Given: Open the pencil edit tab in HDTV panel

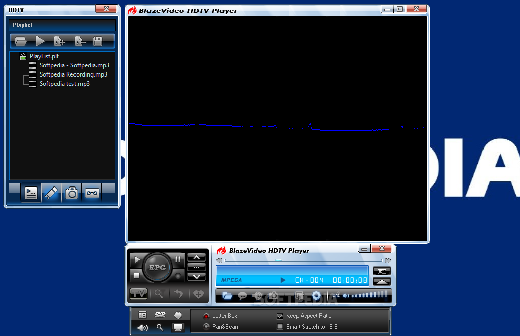Looking at the screenshot, I should pos(51,193).
